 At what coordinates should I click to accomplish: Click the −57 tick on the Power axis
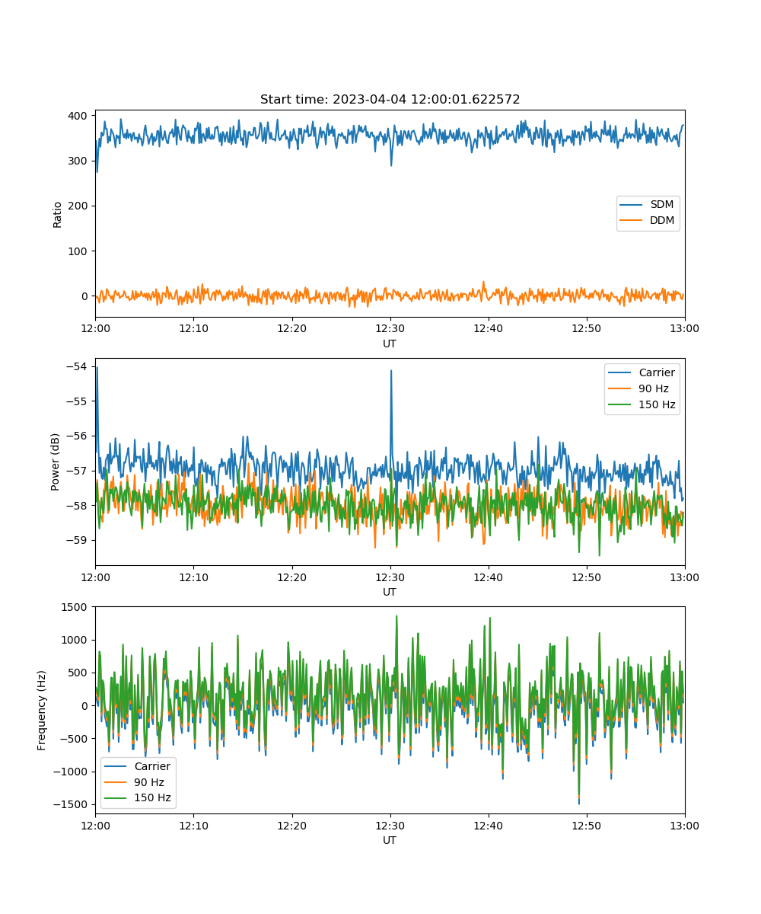[78, 470]
